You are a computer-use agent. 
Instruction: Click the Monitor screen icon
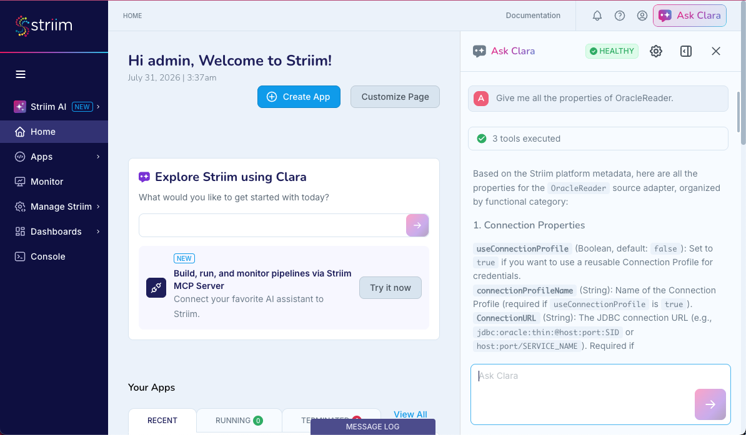(20, 182)
